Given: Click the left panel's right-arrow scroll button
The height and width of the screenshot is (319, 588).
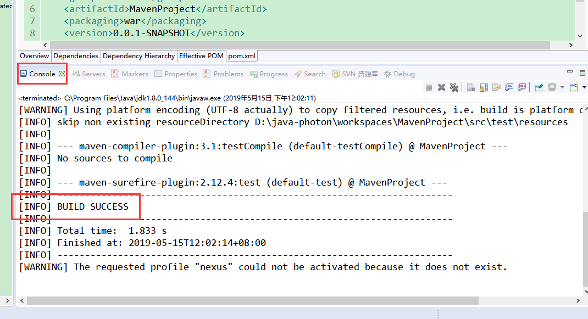Looking at the screenshot, I should [7, 301].
